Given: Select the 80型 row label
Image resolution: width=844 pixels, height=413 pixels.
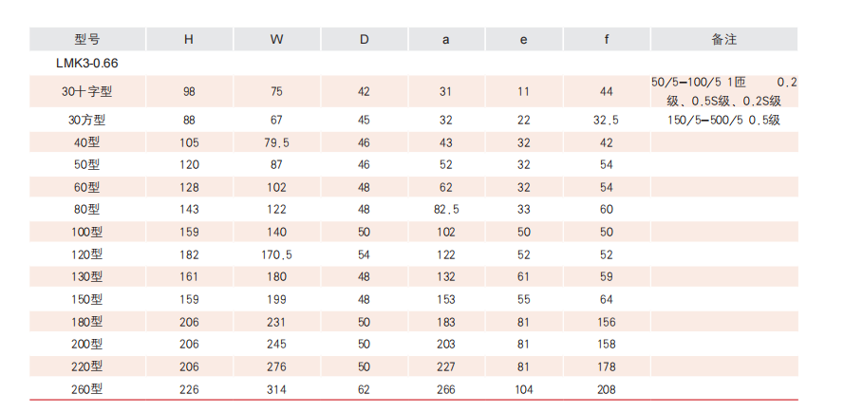Looking at the screenshot, I should 86,209.
